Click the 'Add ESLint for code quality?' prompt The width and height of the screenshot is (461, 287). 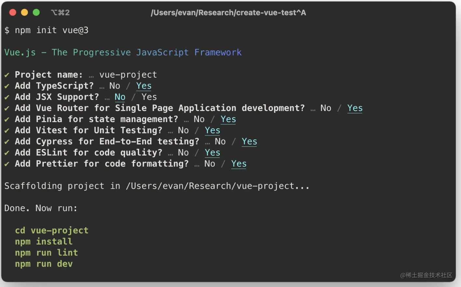88,153
